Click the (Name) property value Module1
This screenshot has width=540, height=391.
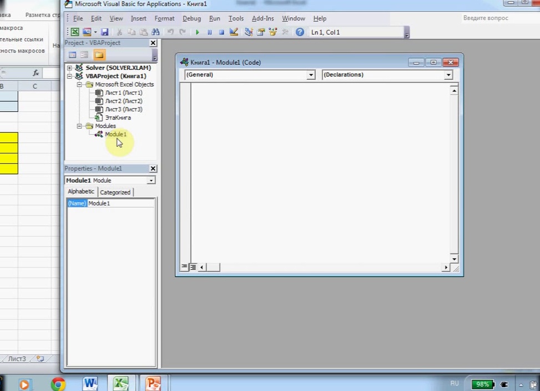tap(120, 203)
